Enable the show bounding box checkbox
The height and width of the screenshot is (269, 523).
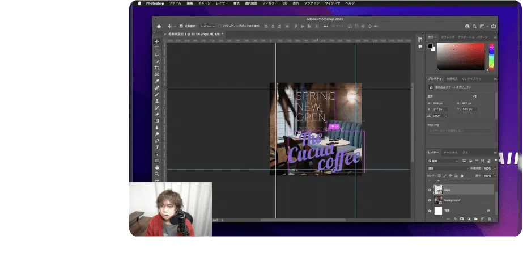coord(220,26)
